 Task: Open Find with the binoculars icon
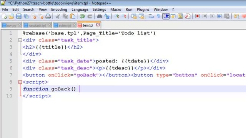99,16
